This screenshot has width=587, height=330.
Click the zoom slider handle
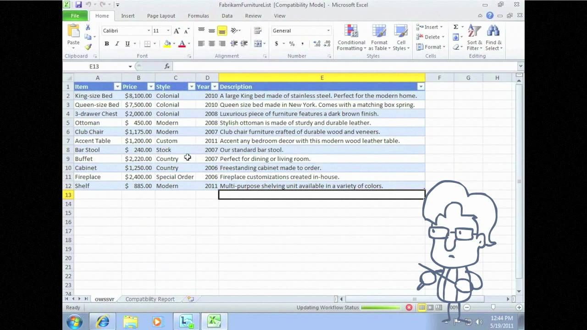pos(493,308)
